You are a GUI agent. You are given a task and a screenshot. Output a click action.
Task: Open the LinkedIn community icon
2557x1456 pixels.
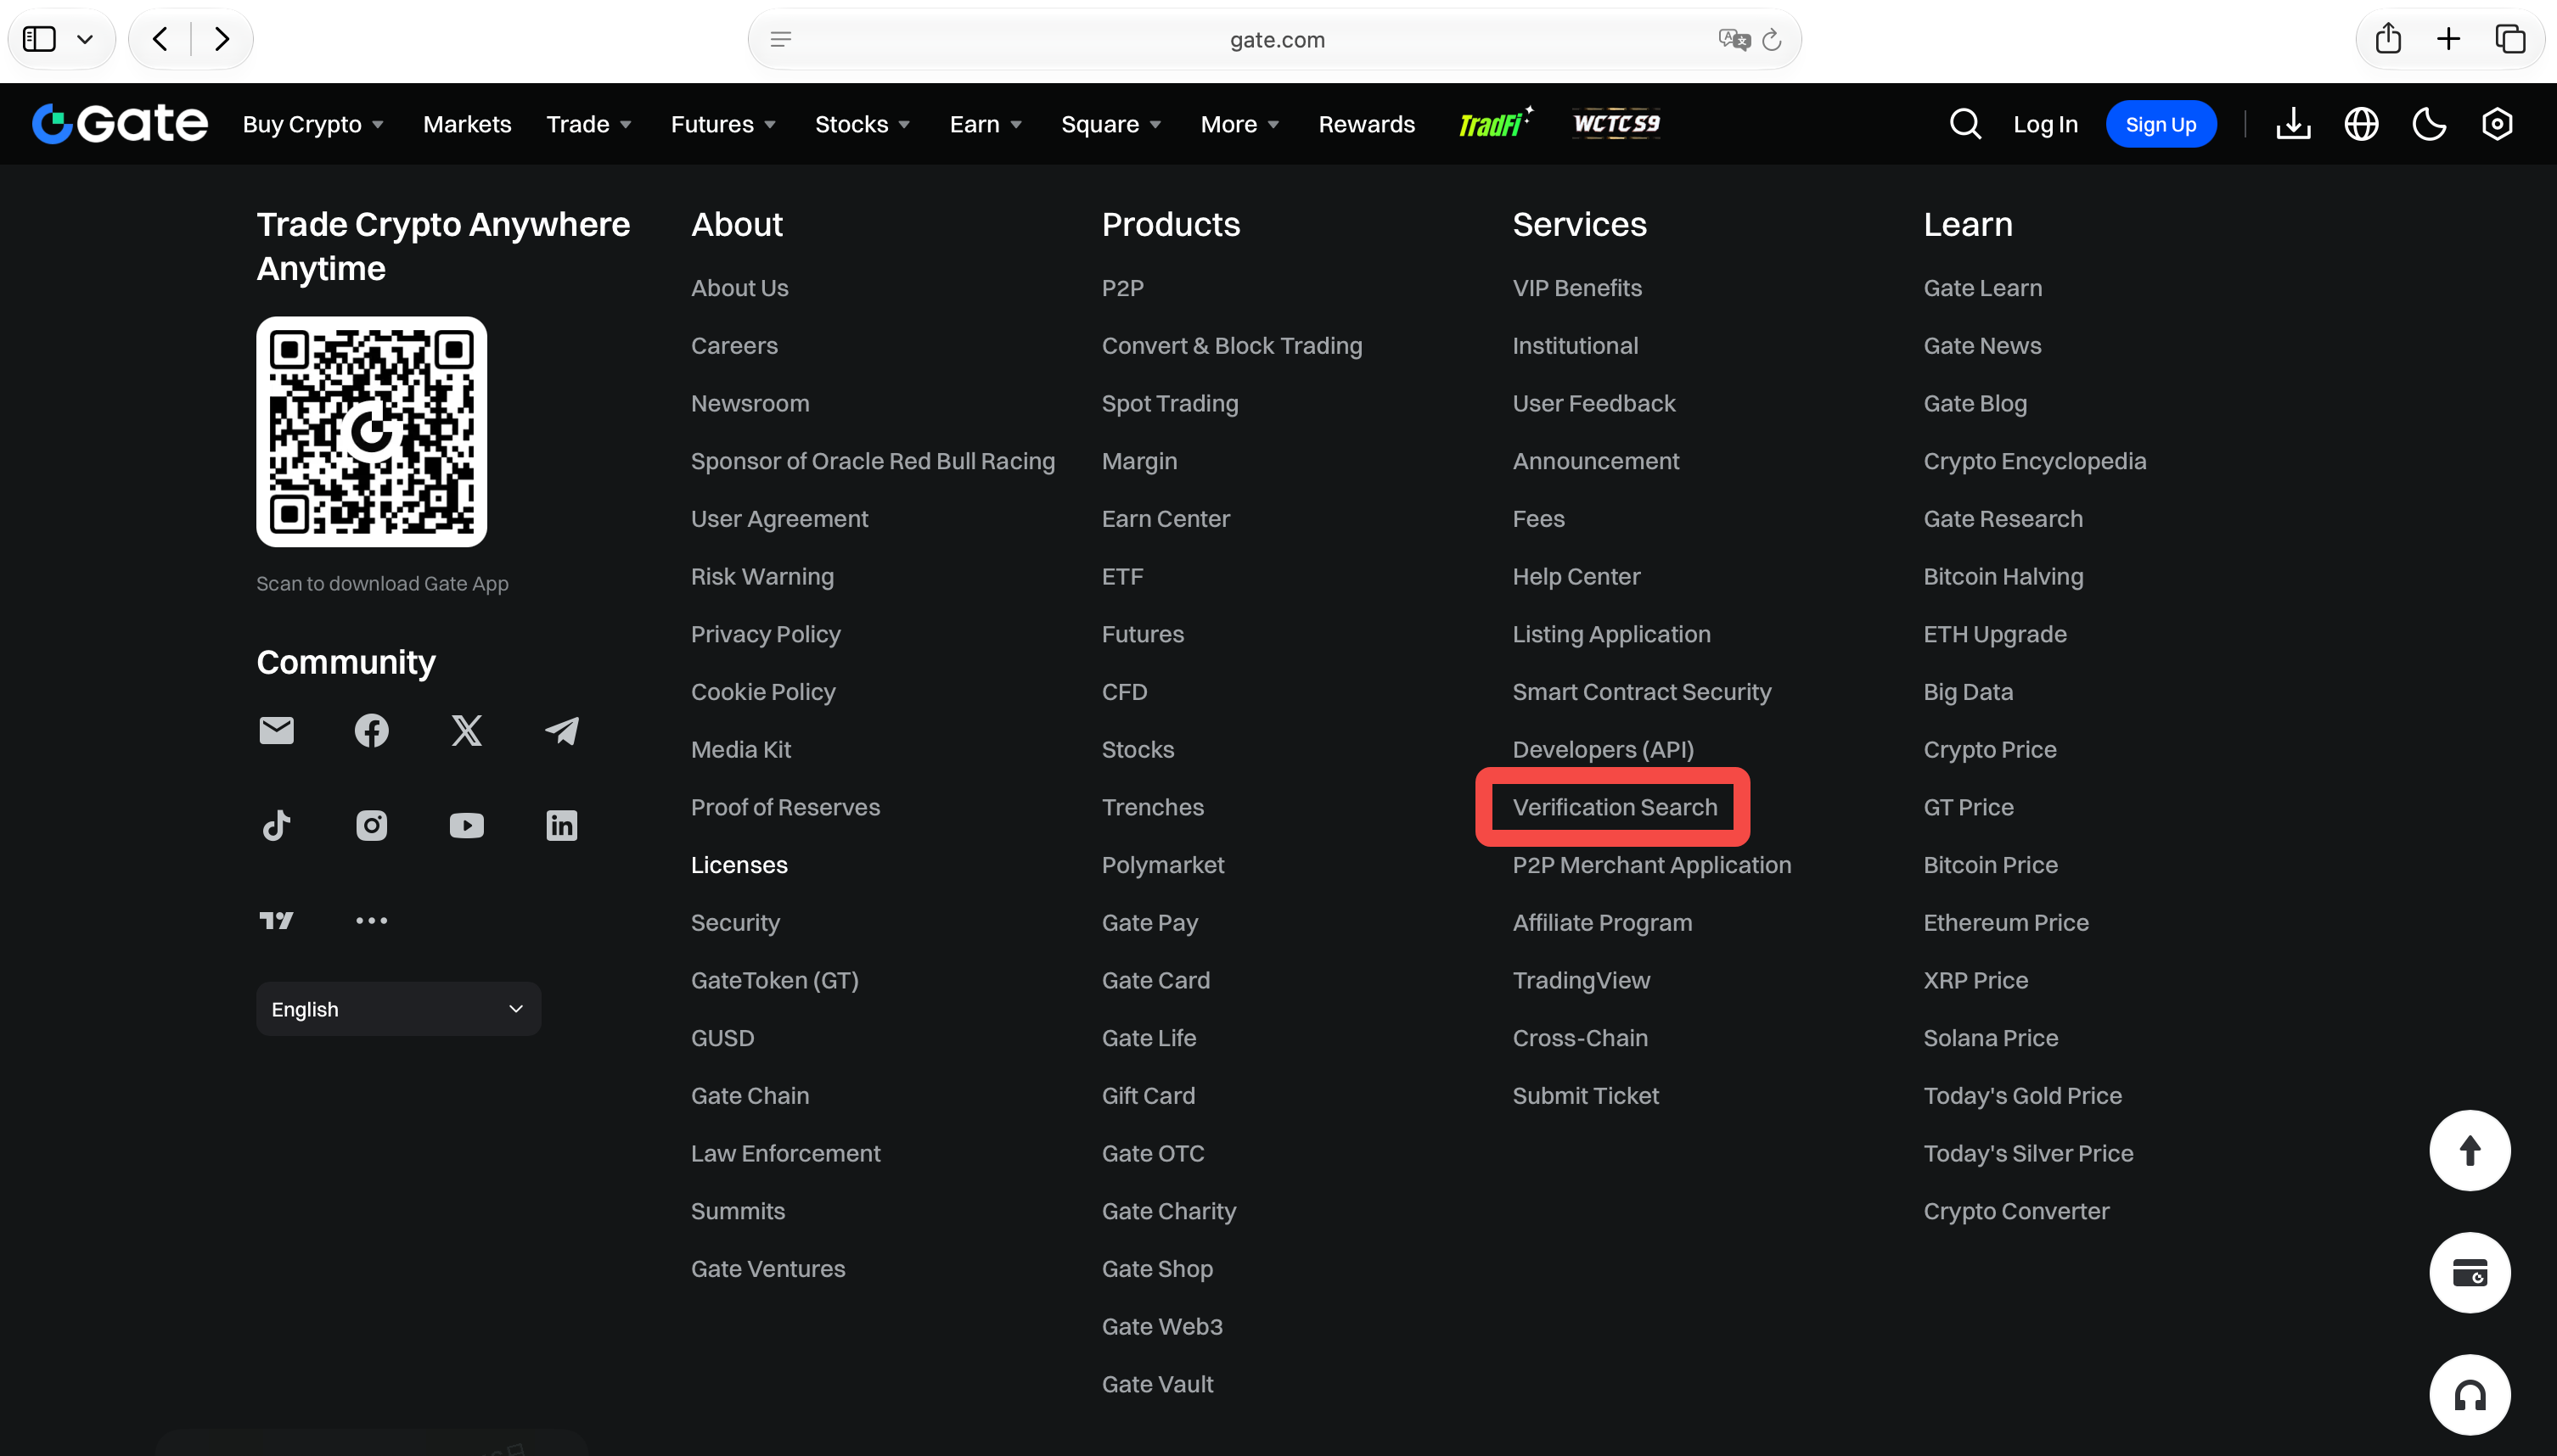561,826
